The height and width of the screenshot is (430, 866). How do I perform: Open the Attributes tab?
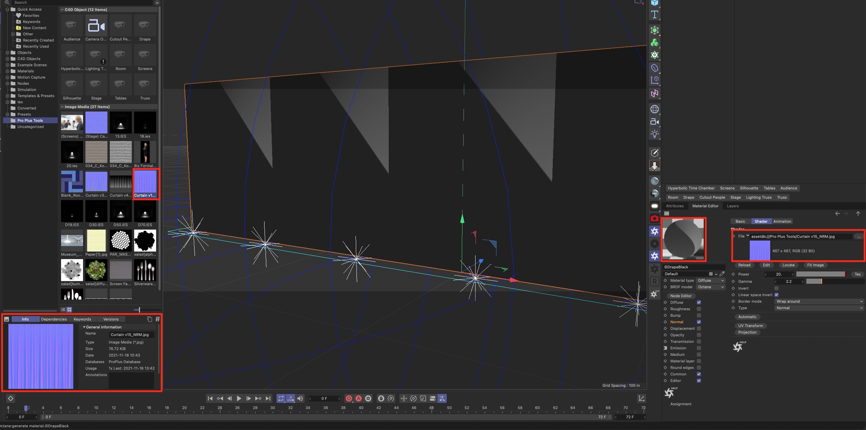pos(675,206)
